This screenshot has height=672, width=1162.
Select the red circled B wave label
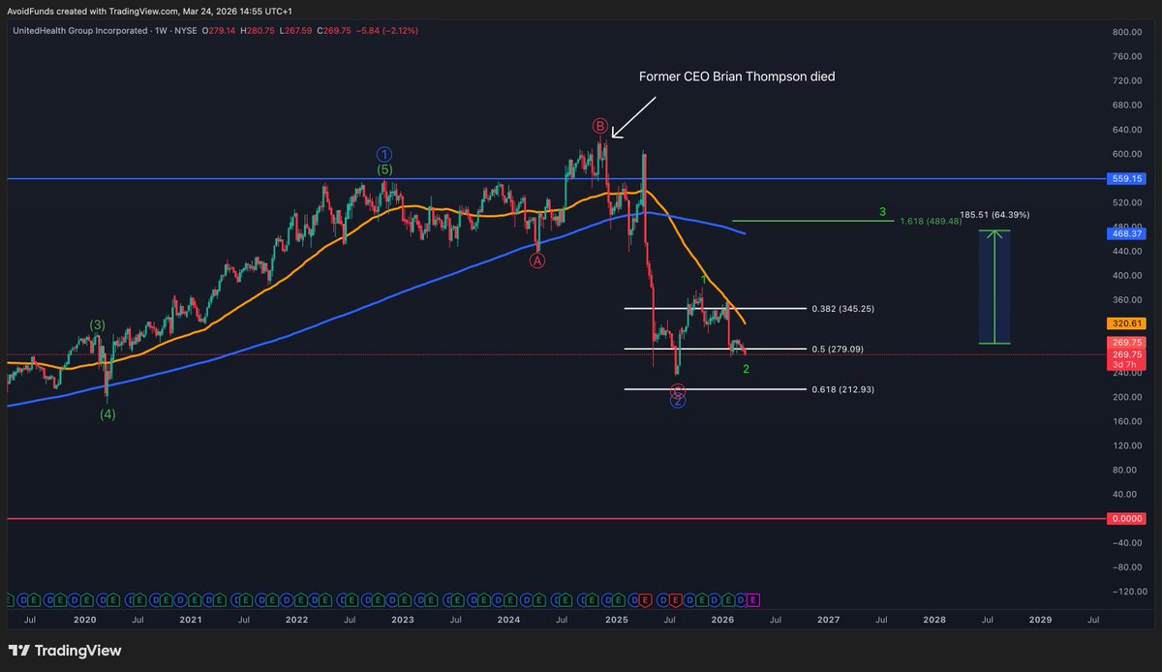click(x=600, y=127)
